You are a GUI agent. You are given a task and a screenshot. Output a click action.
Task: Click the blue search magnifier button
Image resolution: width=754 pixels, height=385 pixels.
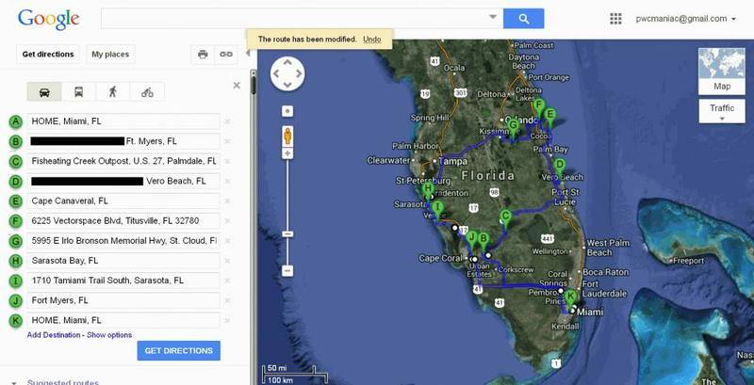click(524, 19)
